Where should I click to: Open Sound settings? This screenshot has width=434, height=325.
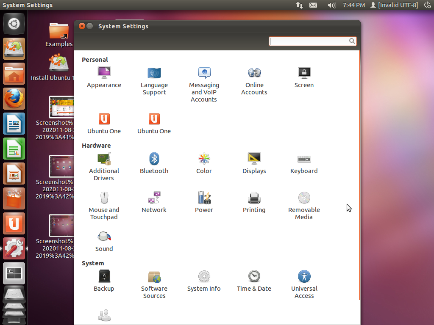point(104,241)
